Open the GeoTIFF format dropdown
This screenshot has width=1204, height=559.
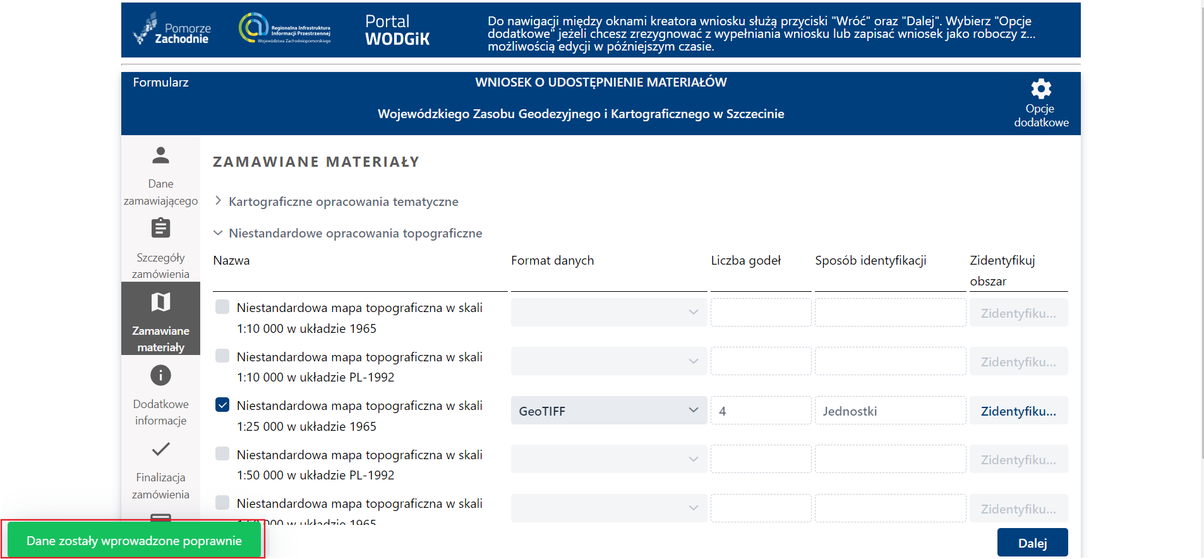click(x=608, y=411)
